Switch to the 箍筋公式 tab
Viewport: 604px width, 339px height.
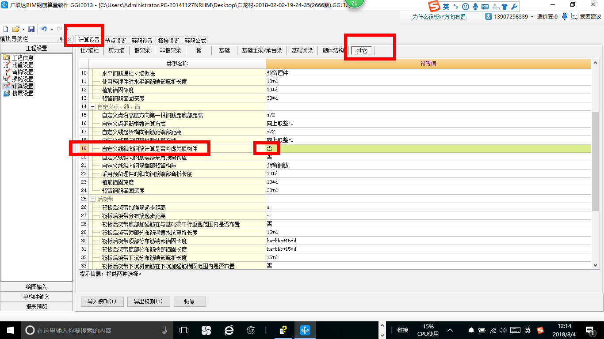pyautogui.click(x=195, y=41)
